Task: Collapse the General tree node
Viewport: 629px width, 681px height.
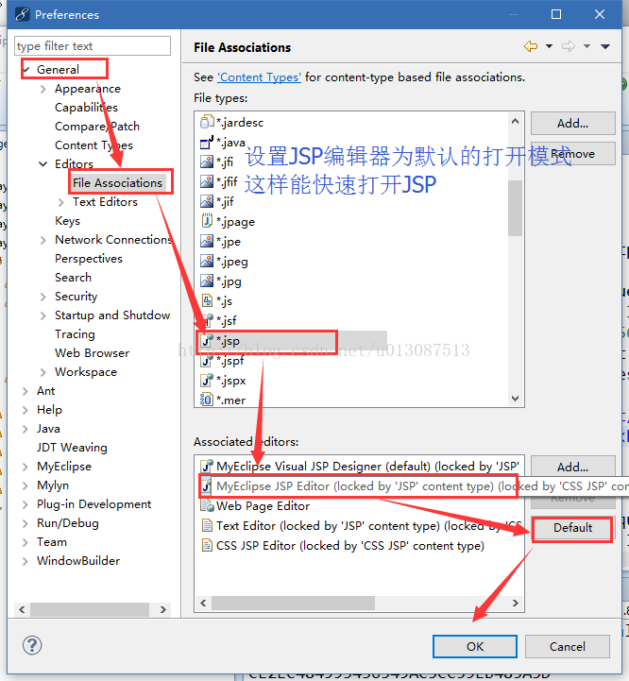Action: 27,70
